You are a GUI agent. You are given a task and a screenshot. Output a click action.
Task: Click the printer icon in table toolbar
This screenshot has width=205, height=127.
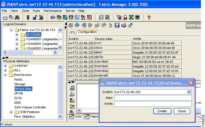point(124,25)
